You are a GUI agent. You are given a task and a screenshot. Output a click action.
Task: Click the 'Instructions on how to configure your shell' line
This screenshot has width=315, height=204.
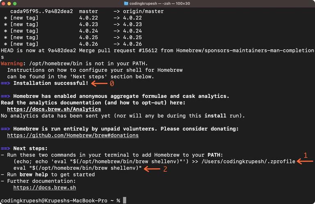coord(95,70)
